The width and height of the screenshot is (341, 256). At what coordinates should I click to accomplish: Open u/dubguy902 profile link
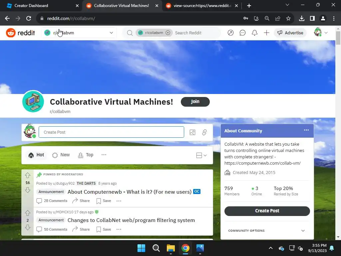click(64, 183)
